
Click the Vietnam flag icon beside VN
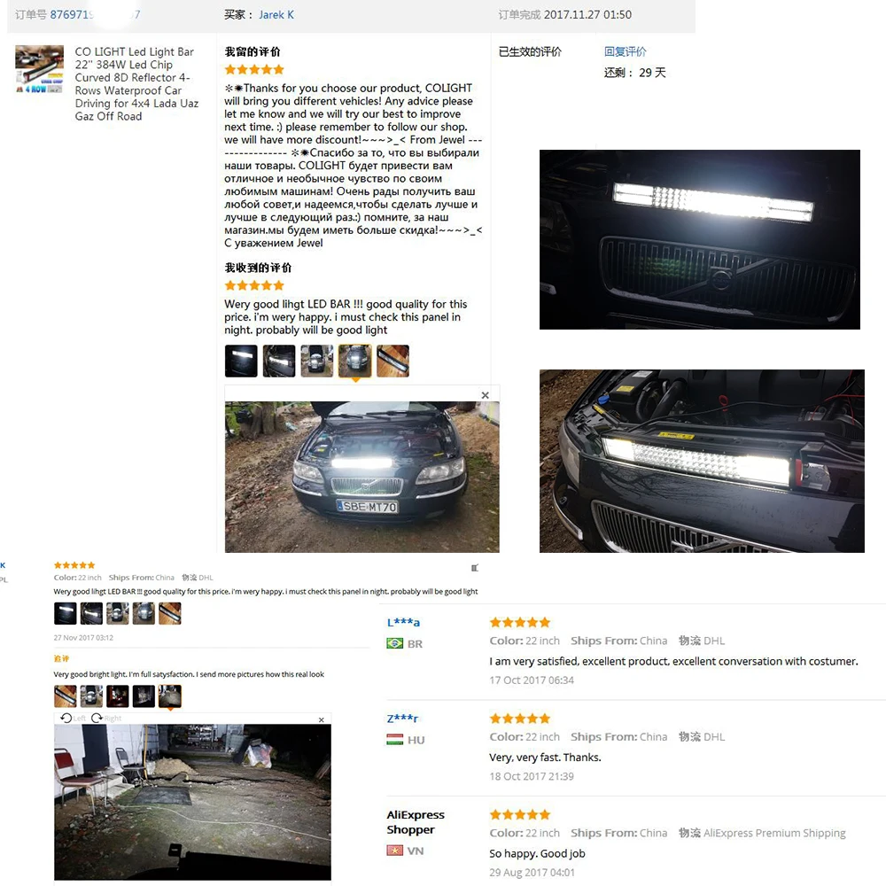(x=394, y=851)
